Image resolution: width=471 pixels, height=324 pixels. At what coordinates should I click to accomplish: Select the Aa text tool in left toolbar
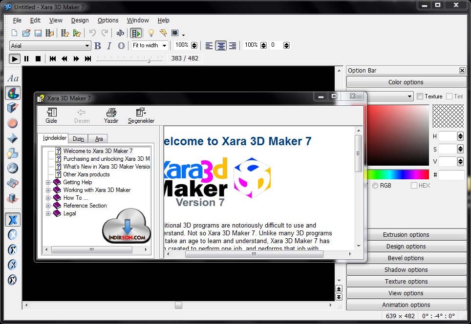[13, 78]
